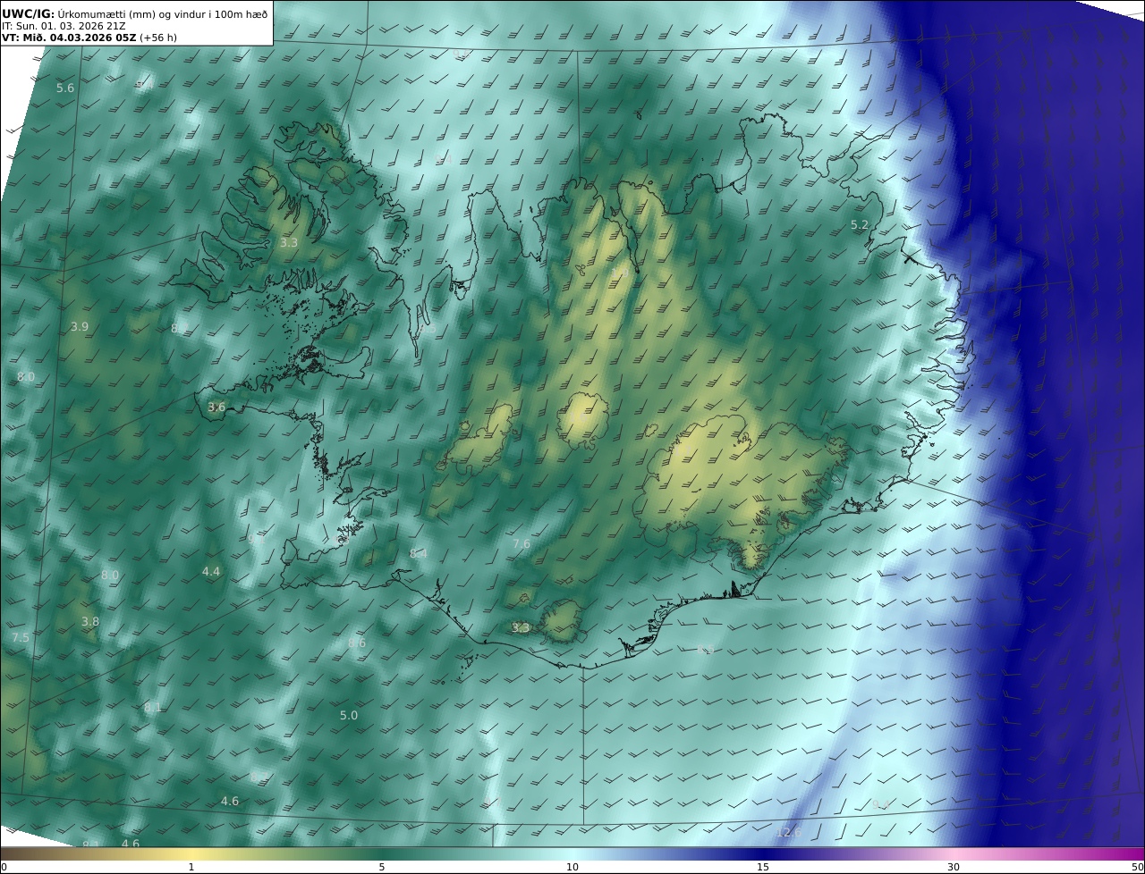1145x874 pixels.
Task: Click the "5.6" precipitation value
Action: pyautogui.click(x=65, y=88)
